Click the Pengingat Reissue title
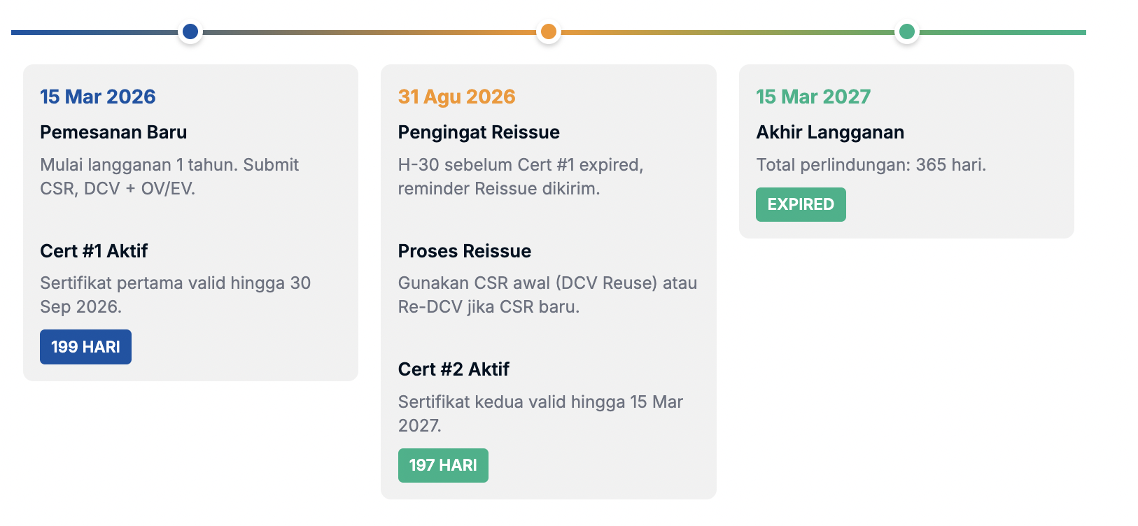Viewport: 1138px width, 526px height. [479, 132]
